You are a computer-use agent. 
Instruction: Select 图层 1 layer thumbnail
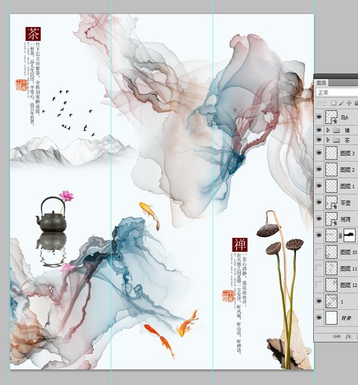(x=331, y=186)
